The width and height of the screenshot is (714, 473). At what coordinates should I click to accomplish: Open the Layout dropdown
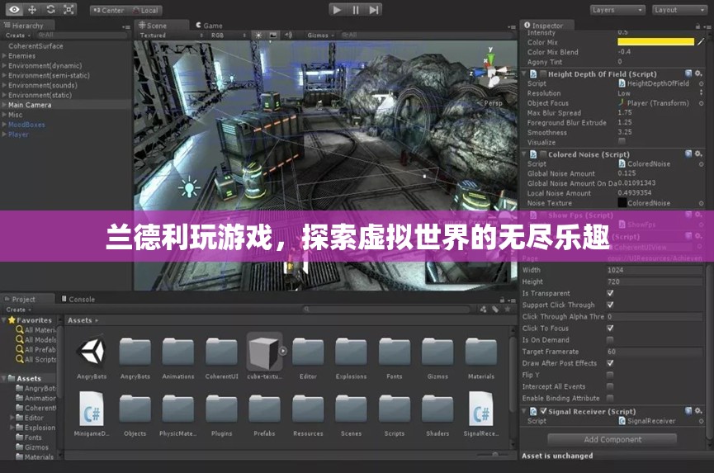(x=679, y=10)
